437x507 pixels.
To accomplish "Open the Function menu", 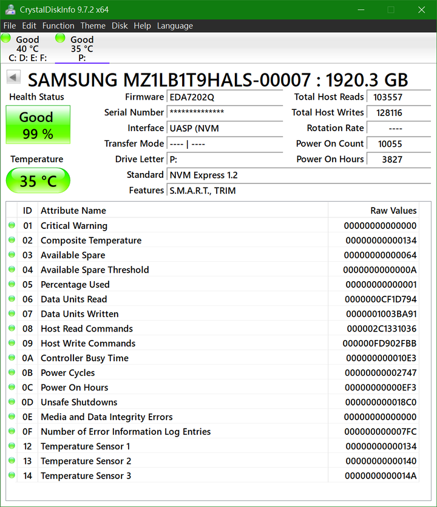I will [x=58, y=26].
